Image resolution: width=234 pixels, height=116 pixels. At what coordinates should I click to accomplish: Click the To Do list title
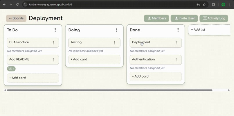click(12, 30)
